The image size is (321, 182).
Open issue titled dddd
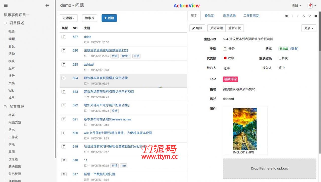pyautogui.click(x=88, y=37)
